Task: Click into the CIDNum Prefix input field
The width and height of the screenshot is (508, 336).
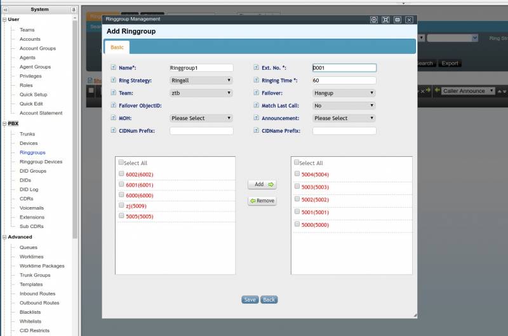Action: coord(201,131)
